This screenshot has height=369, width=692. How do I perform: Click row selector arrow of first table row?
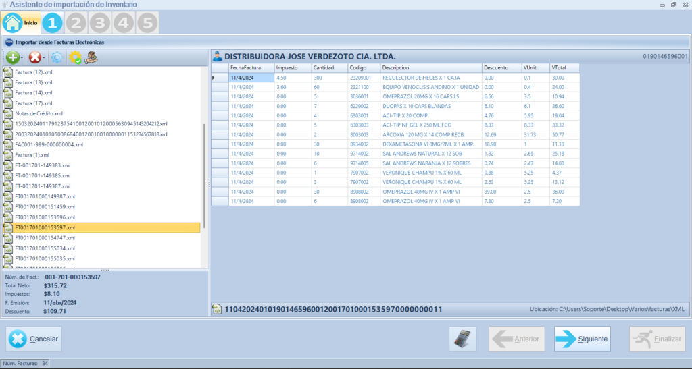click(x=220, y=78)
